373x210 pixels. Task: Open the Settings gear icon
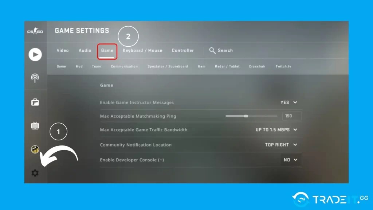tap(35, 173)
